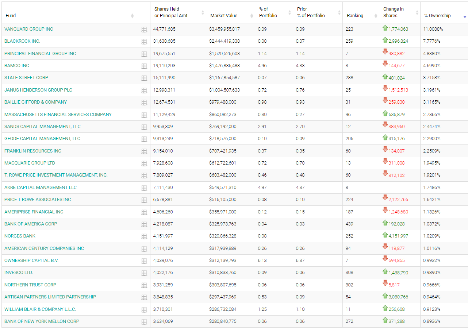The width and height of the screenshot is (468, 328).
Task: Select BlackRock shares held 31,630,685
Action: 164,41
